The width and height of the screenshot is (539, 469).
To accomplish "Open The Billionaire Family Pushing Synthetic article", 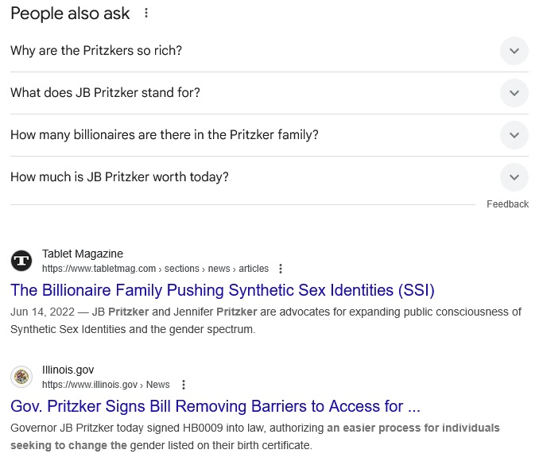I will 223,290.
